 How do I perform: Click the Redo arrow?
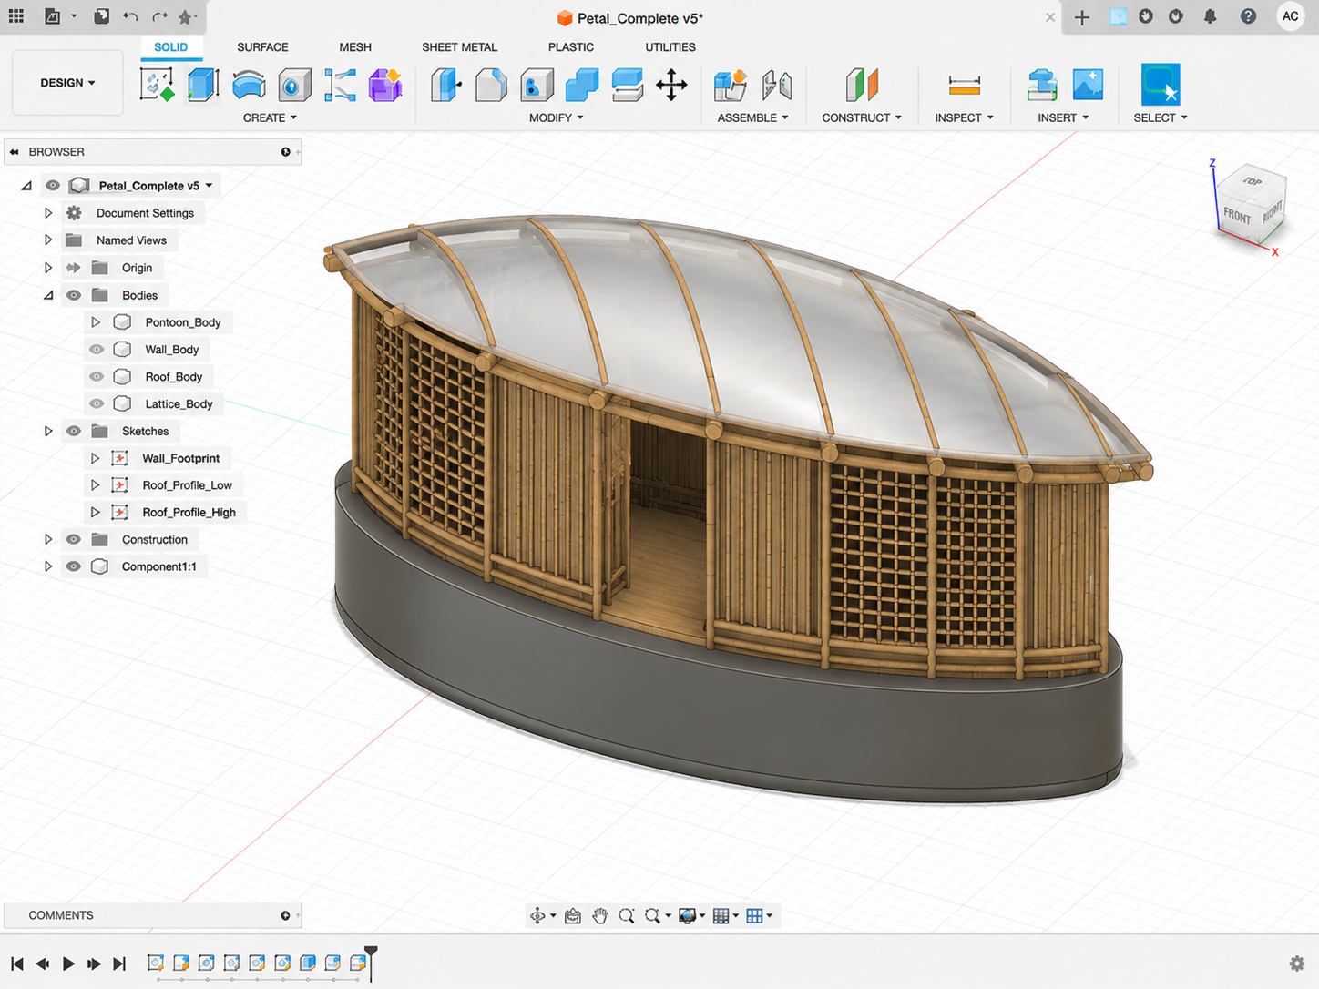[159, 16]
